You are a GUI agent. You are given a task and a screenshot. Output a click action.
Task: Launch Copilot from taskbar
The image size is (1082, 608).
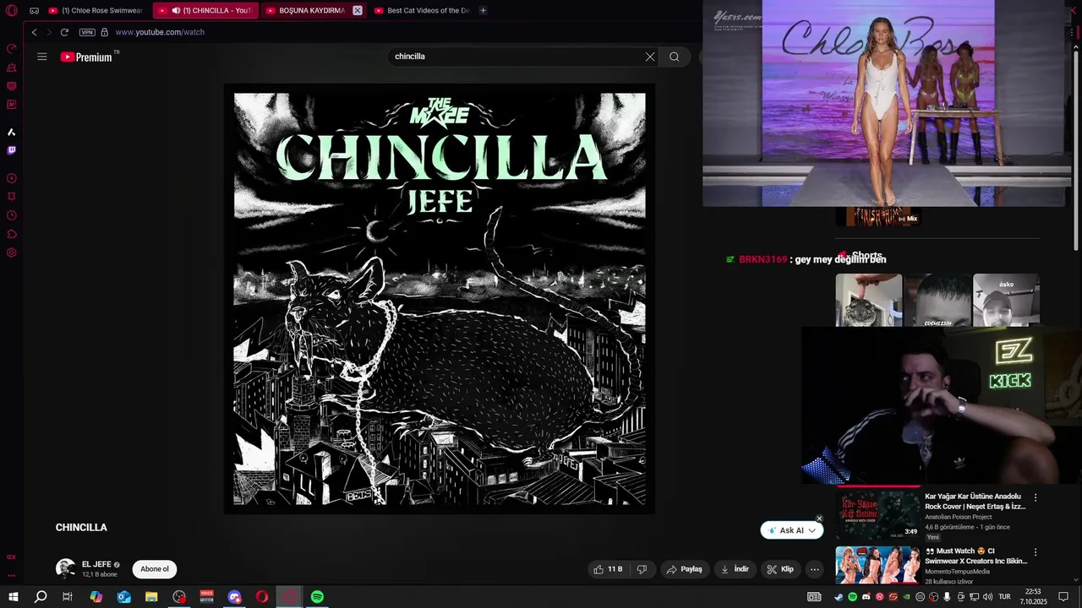(96, 597)
